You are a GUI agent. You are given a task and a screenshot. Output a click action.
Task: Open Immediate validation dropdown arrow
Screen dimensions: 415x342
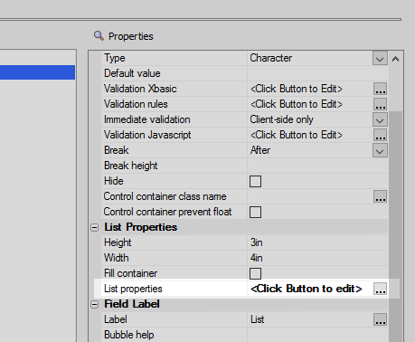pyautogui.click(x=380, y=120)
